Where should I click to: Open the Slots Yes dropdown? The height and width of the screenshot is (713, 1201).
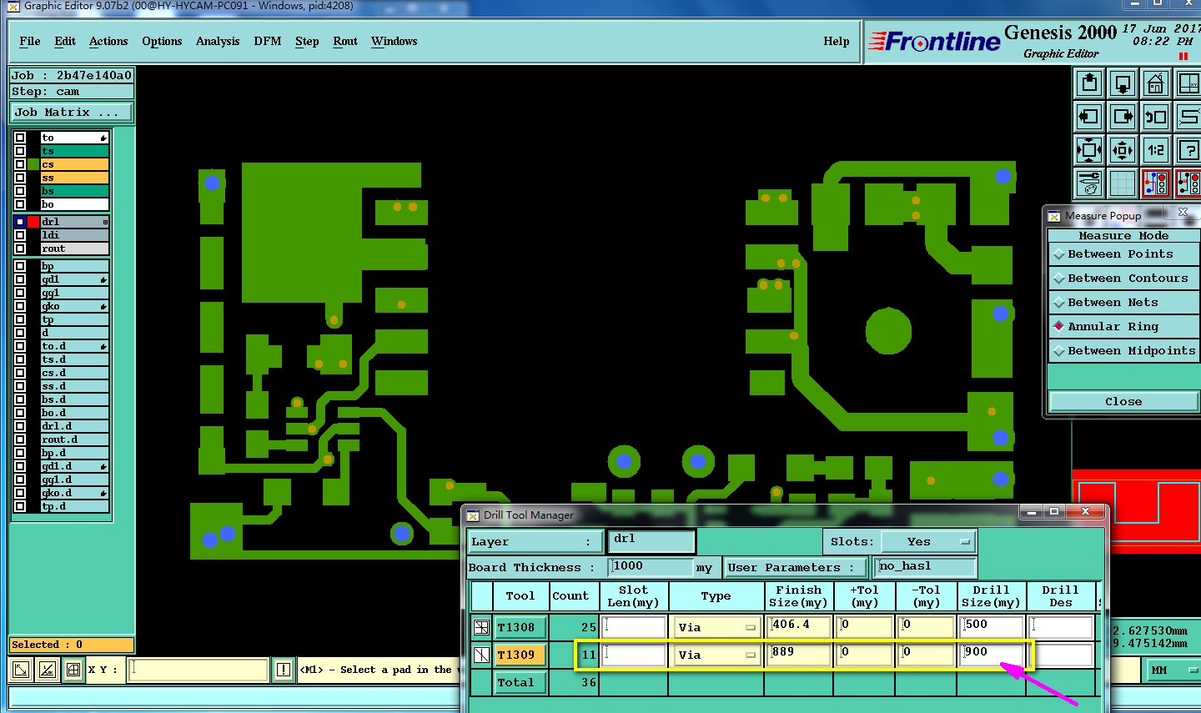pos(929,542)
